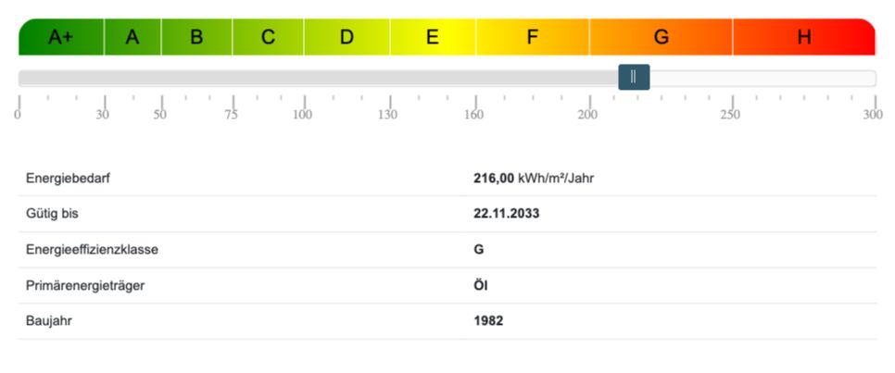
Task: Select the orange G energy class segment
Action: click(661, 37)
